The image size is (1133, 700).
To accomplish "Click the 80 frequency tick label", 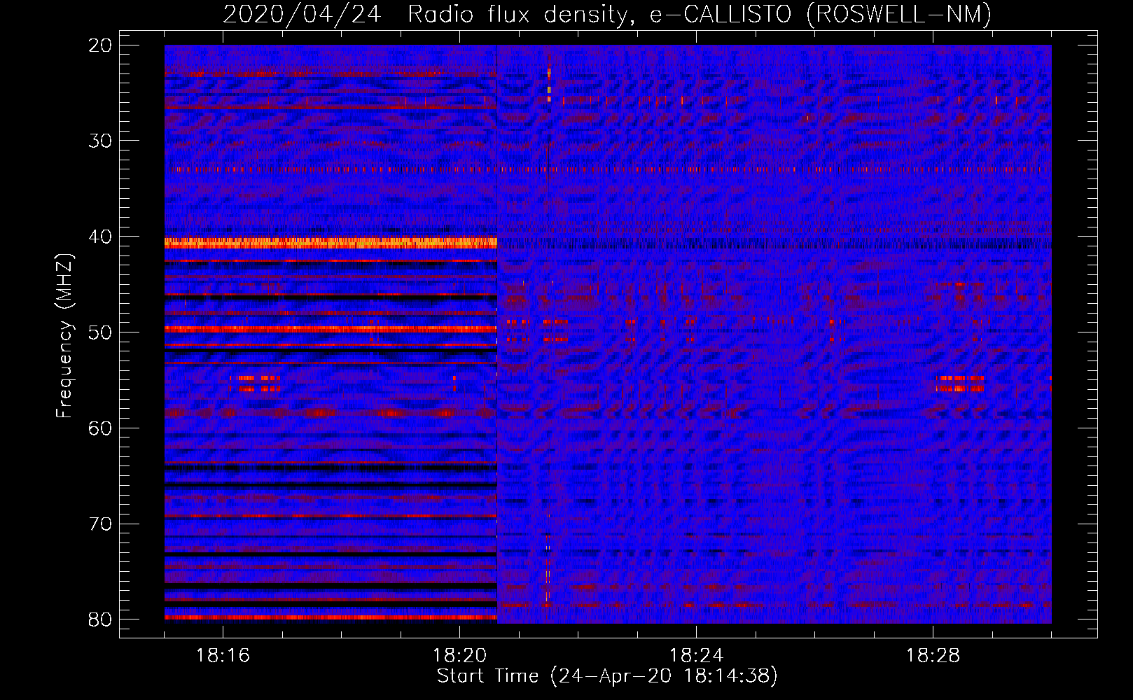I will coord(101,619).
